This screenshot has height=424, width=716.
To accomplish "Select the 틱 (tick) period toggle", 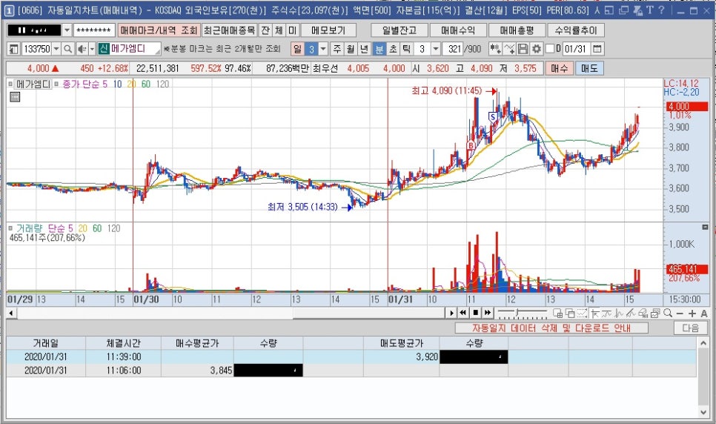I will [406, 49].
